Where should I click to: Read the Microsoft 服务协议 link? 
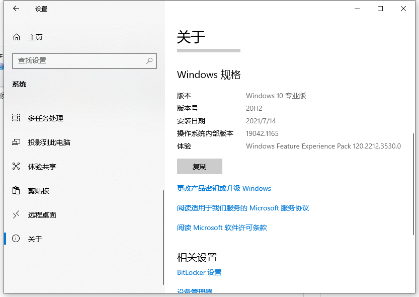tap(243, 208)
